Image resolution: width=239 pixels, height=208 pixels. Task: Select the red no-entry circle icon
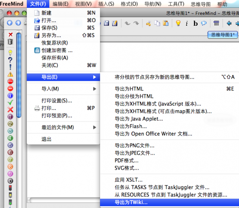coord(10,88)
